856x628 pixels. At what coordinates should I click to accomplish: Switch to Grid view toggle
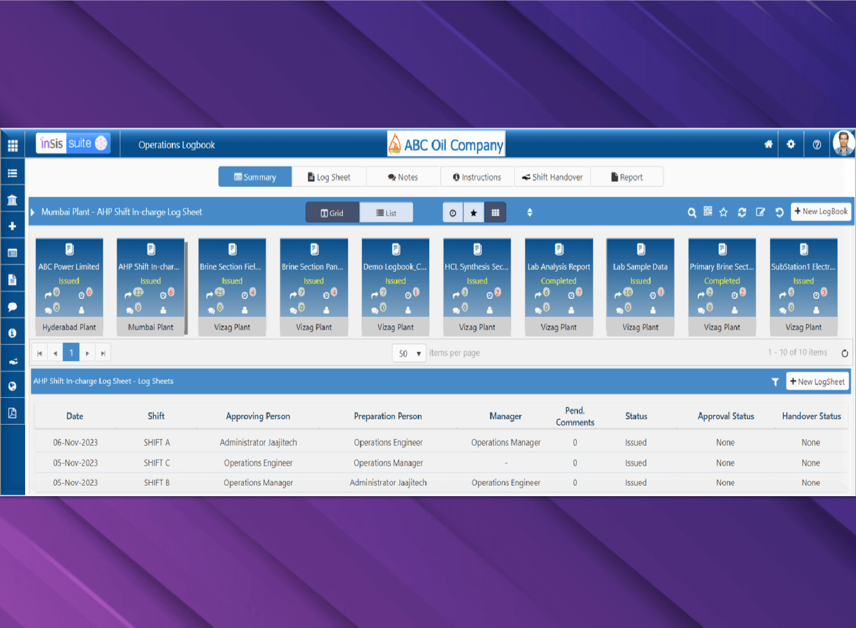click(332, 213)
